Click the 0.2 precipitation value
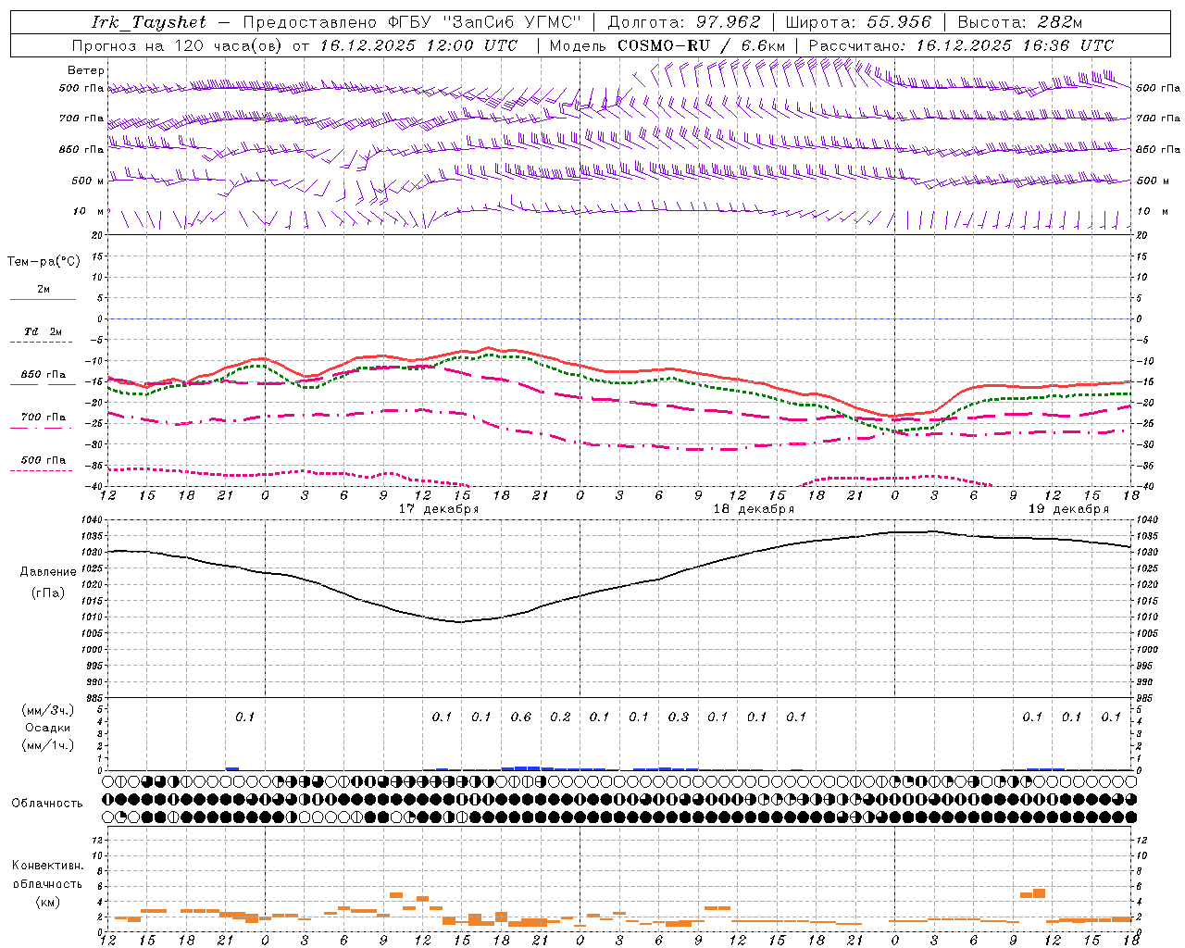 point(560,717)
